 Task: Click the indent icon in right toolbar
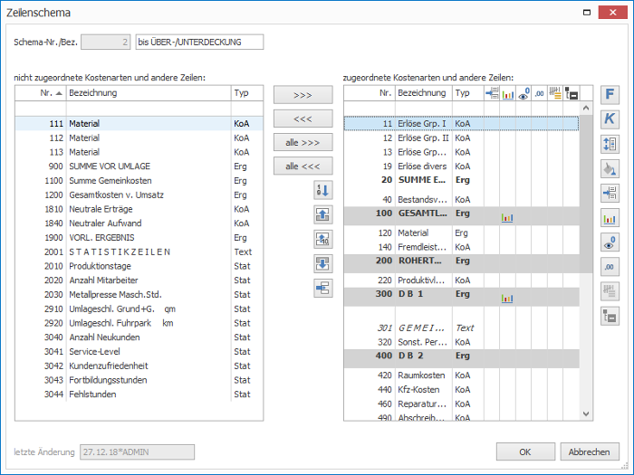coord(610,194)
